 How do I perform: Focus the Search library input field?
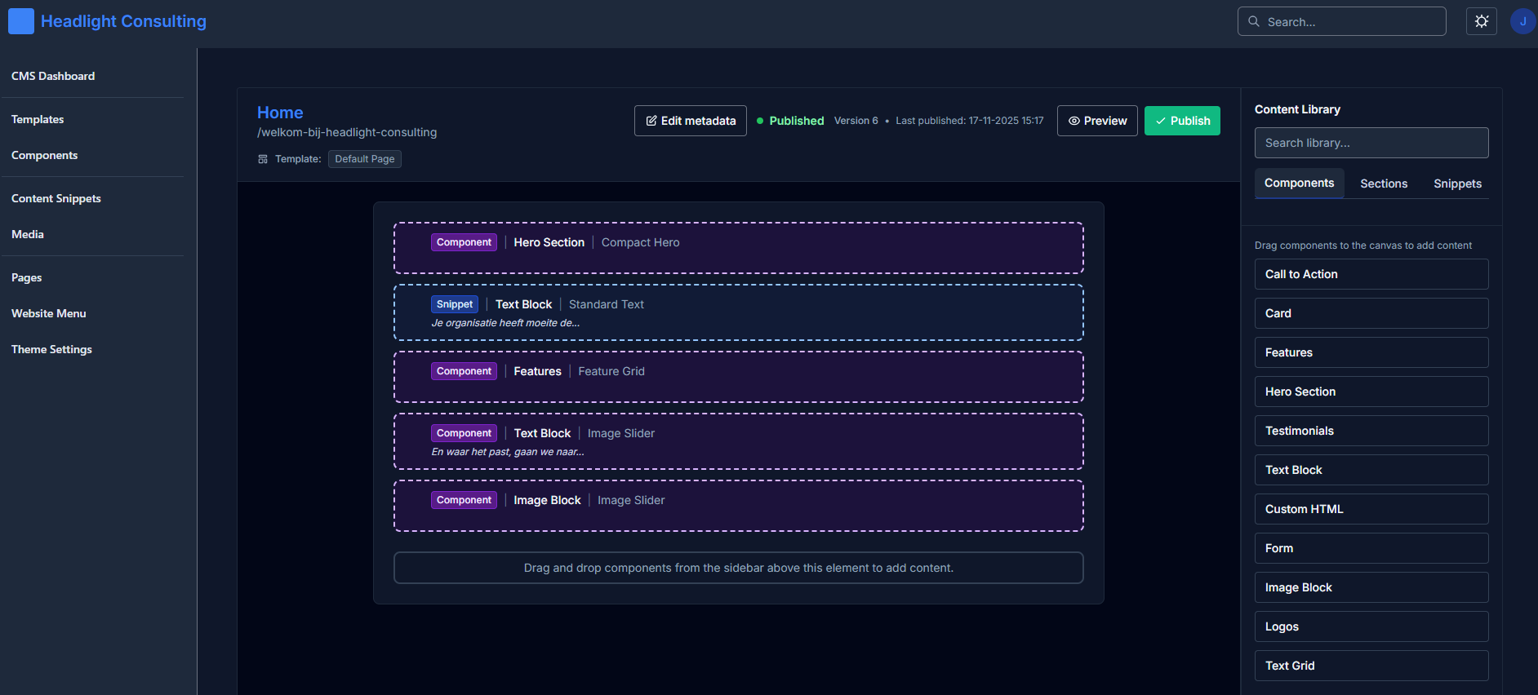(1371, 143)
